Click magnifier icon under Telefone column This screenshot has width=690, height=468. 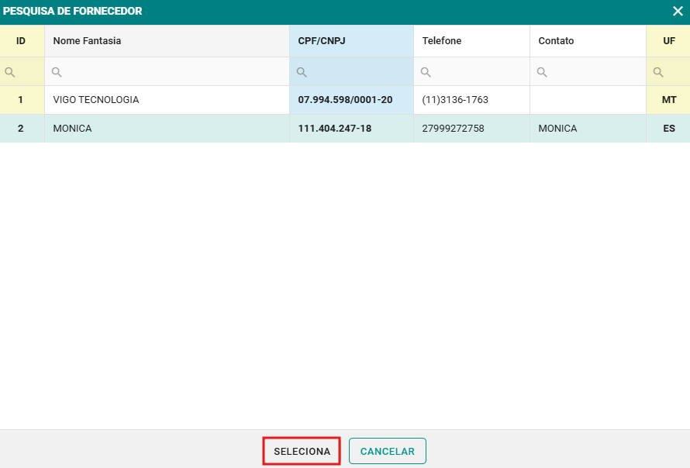point(426,72)
